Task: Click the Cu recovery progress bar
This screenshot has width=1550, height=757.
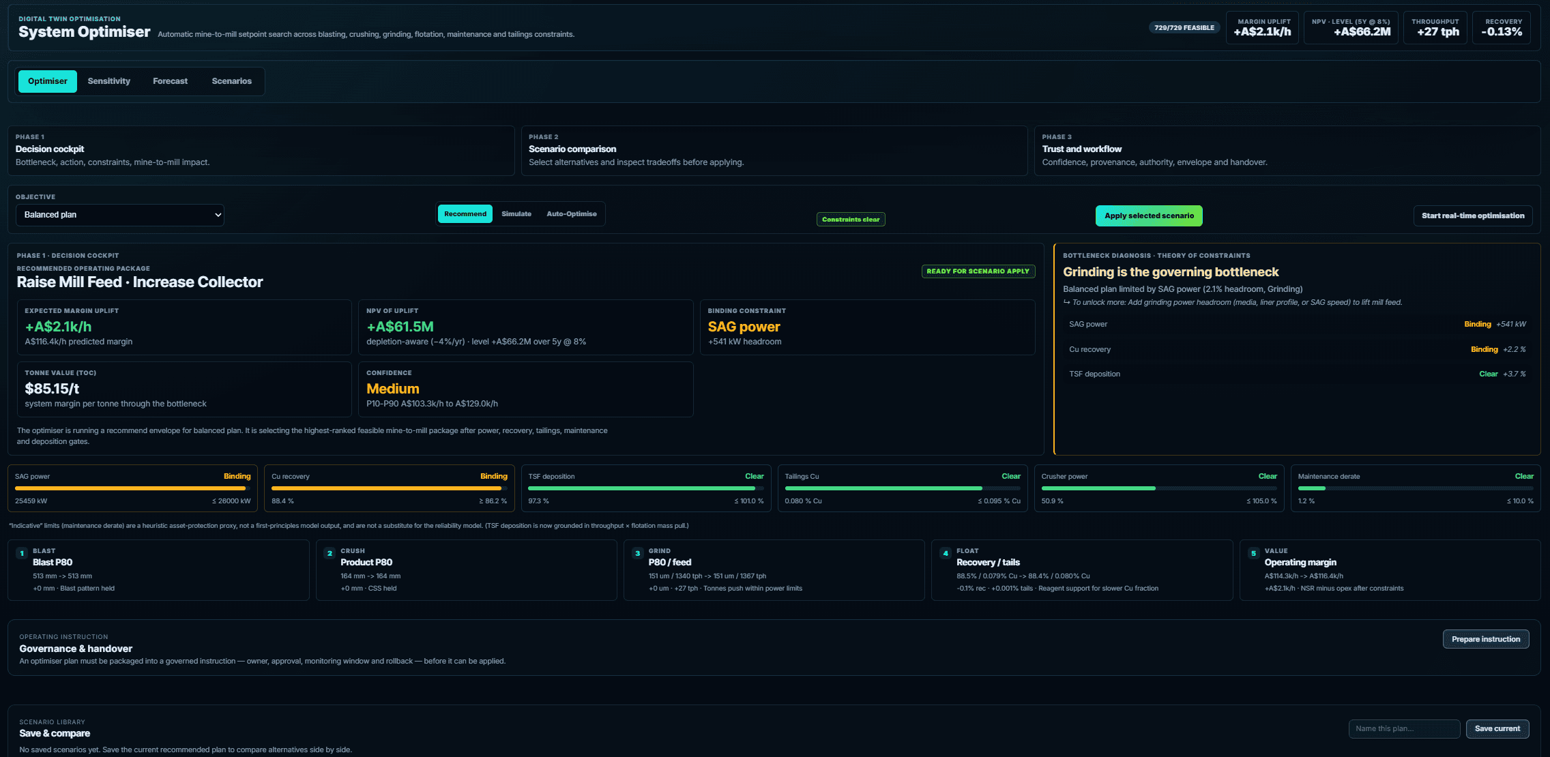Action: (x=389, y=488)
